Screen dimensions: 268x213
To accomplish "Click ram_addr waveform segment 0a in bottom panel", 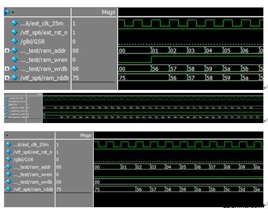I will pos(258,167).
